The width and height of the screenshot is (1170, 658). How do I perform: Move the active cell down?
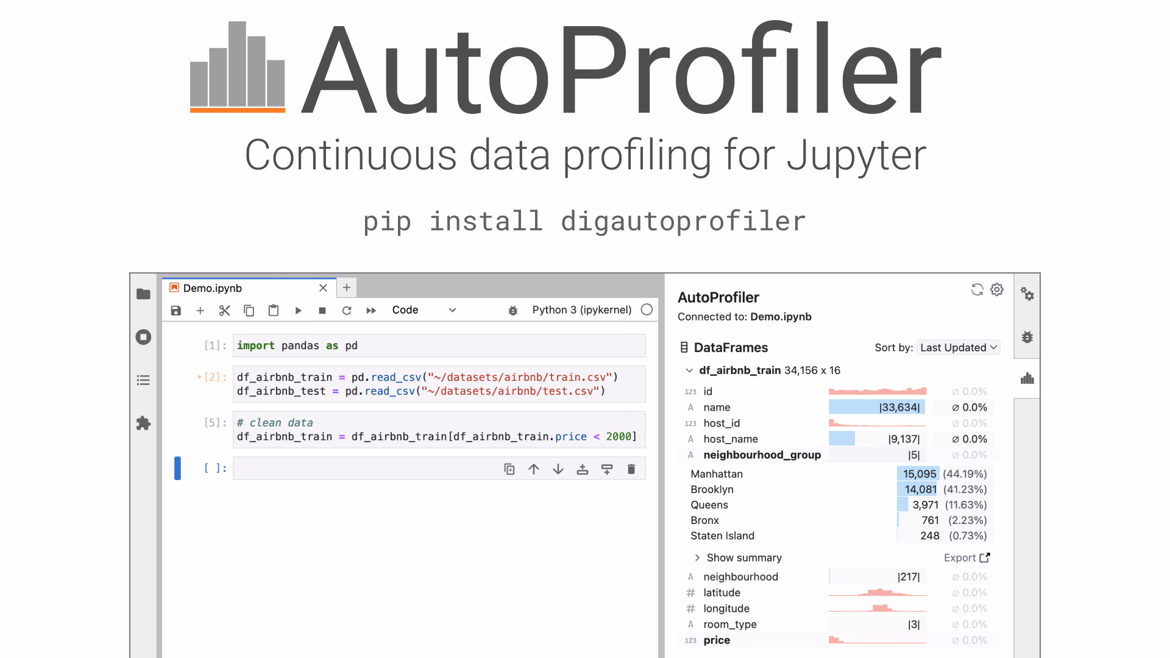click(558, 469)
